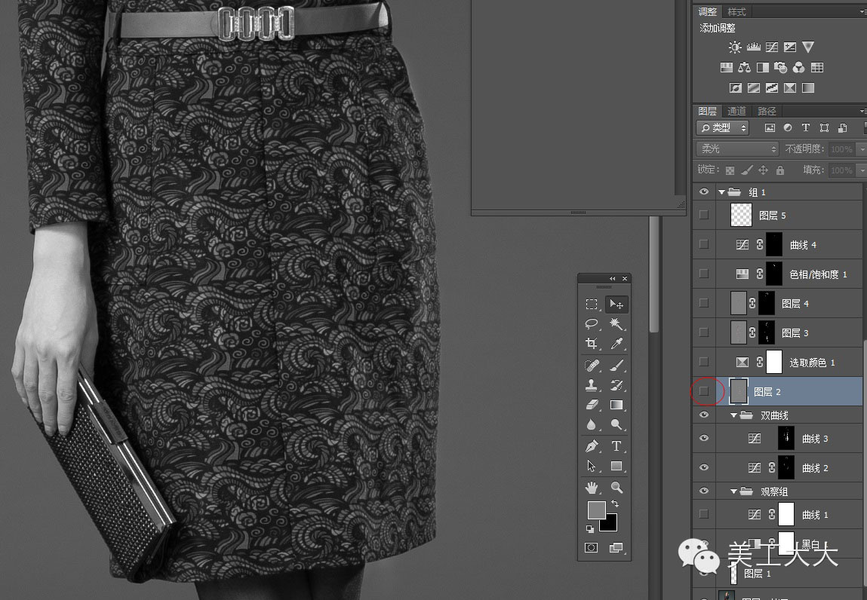867x600 pixels.
Task: Select the Healing Brush bandage tool
Action: 592,365
